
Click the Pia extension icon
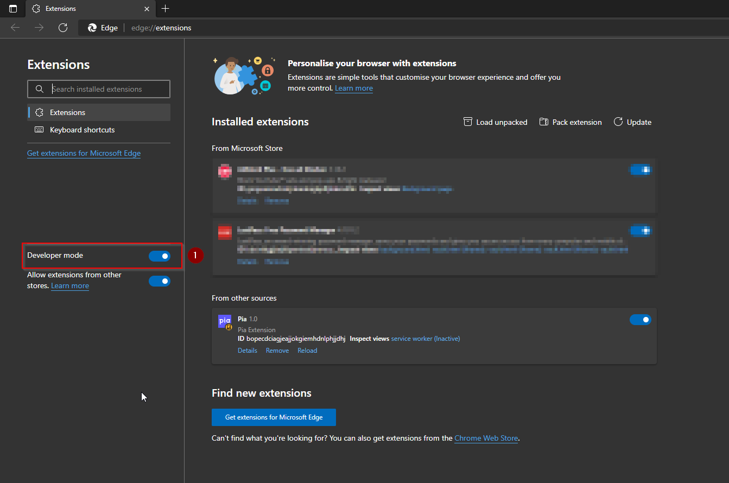(x=225, y=321)
